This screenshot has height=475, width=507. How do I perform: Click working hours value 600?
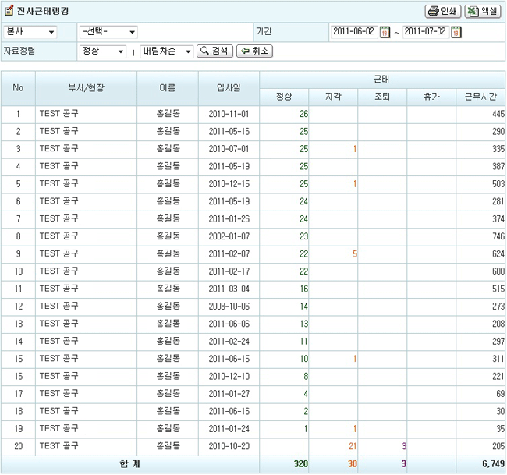[x=498, y=271]
